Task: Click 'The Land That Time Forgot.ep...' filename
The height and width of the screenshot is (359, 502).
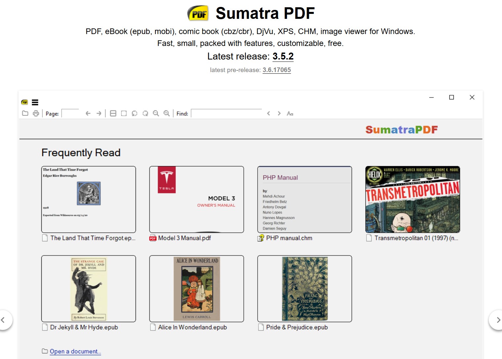Action: click(93, 238)
